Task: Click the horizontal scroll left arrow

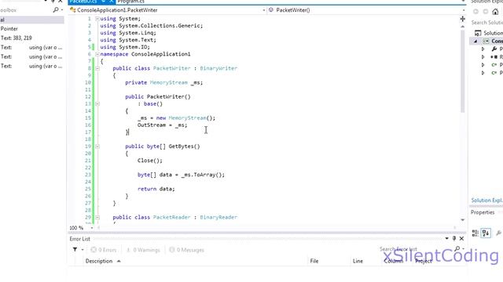Action: tap(98, 228)
